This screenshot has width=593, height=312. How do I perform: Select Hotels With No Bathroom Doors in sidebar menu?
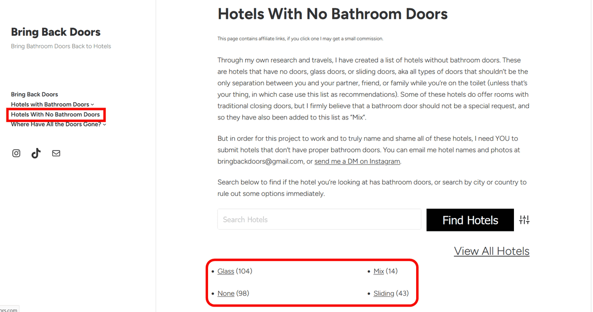(x=55, y=115)
